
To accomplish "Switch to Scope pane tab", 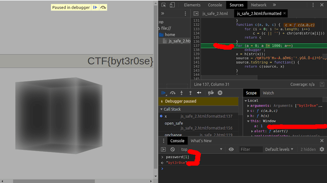I will [251, 93].
